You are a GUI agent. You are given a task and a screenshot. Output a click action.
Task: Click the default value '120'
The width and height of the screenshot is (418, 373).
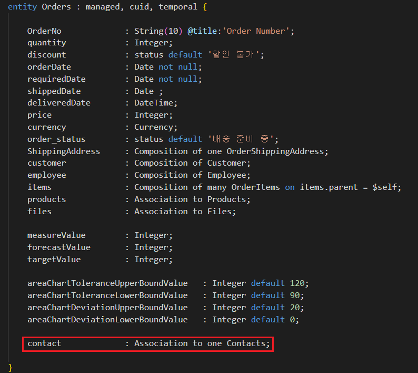(x=297, y=283)
